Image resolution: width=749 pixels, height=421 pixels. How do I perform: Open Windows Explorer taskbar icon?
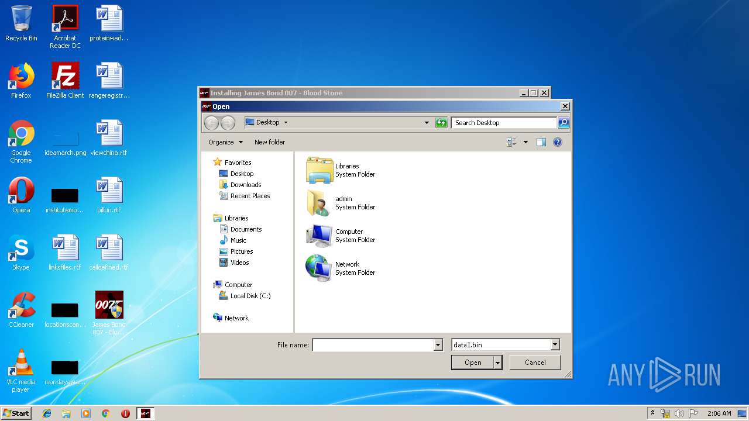tap(66, 413)
